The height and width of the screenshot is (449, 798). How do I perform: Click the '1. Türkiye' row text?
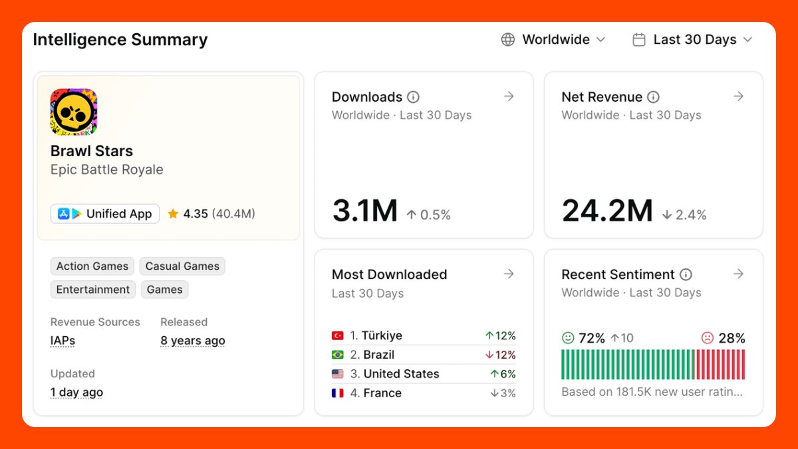pyautogui.click(x=376, y=336)
